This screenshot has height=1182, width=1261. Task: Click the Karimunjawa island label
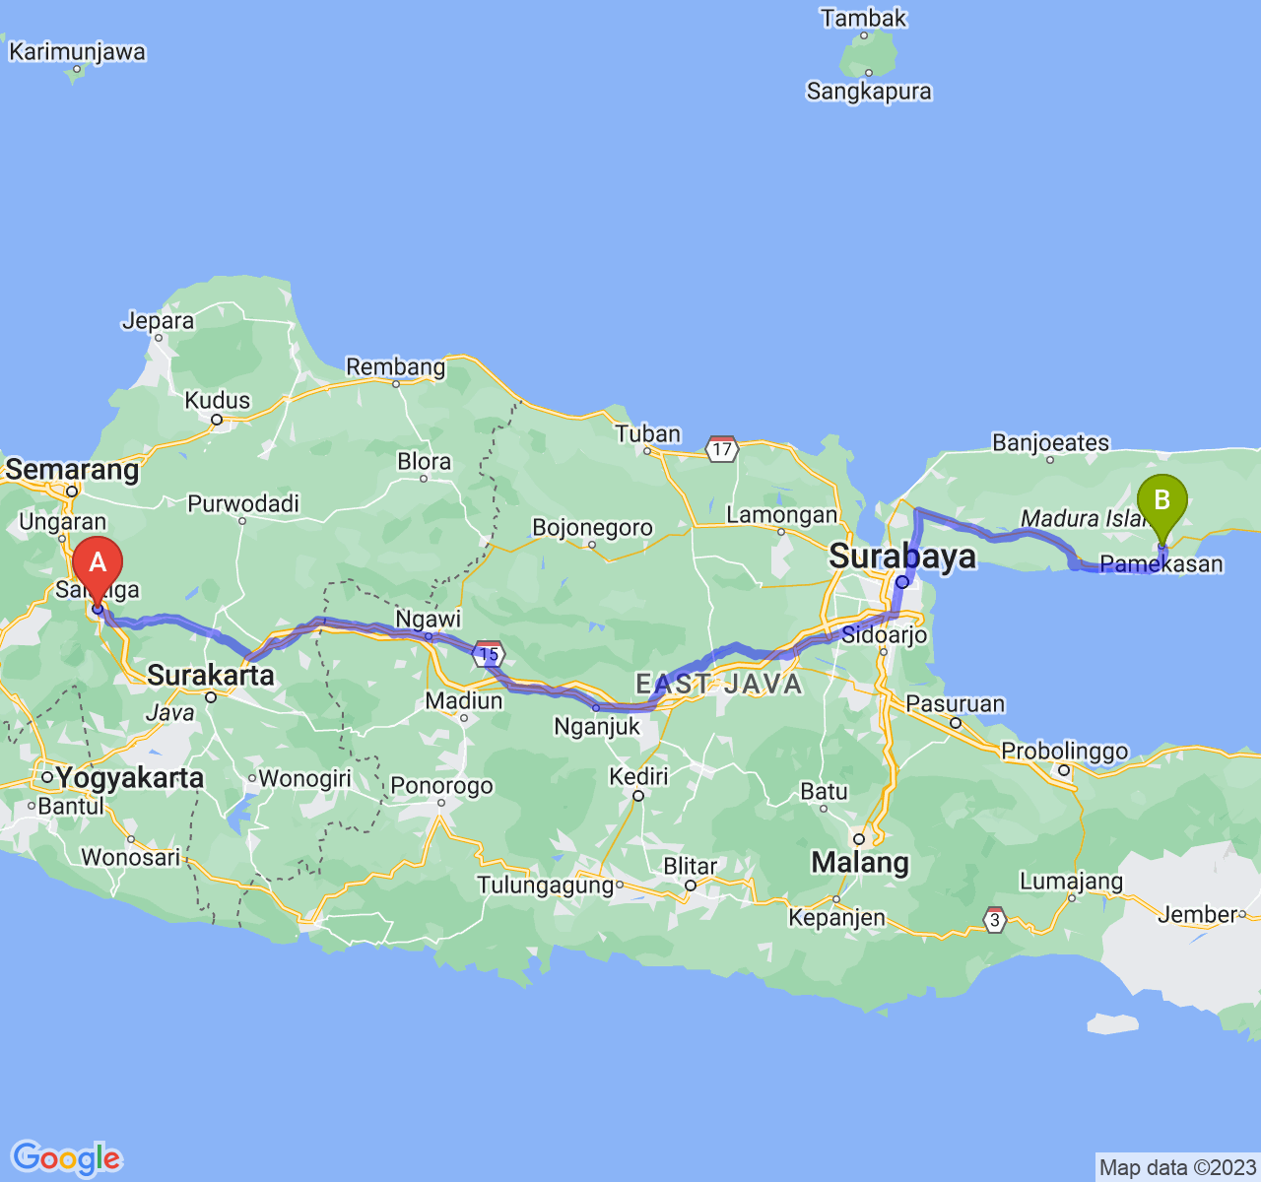point(77,52)
